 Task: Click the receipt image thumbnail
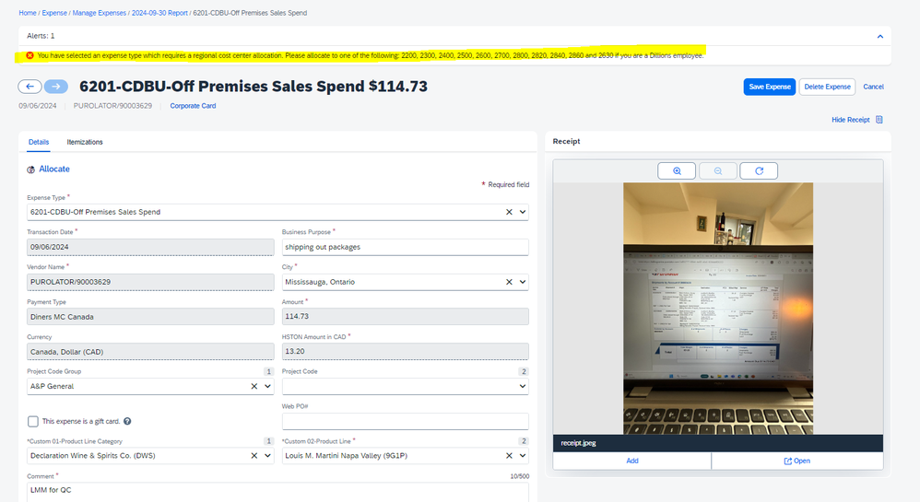pyautogui.click(x=718, y=309)
